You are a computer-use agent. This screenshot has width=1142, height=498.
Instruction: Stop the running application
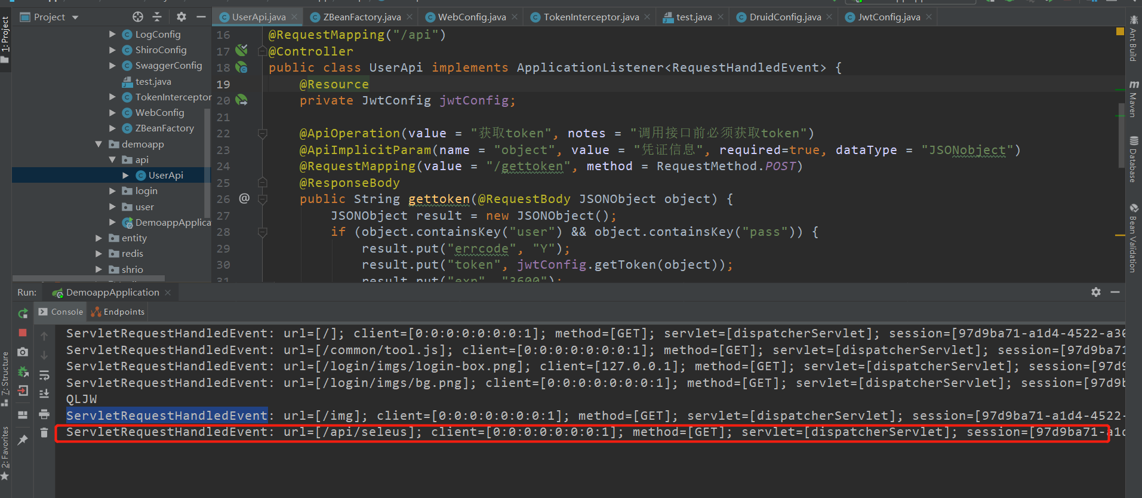(x=23, y=333)
